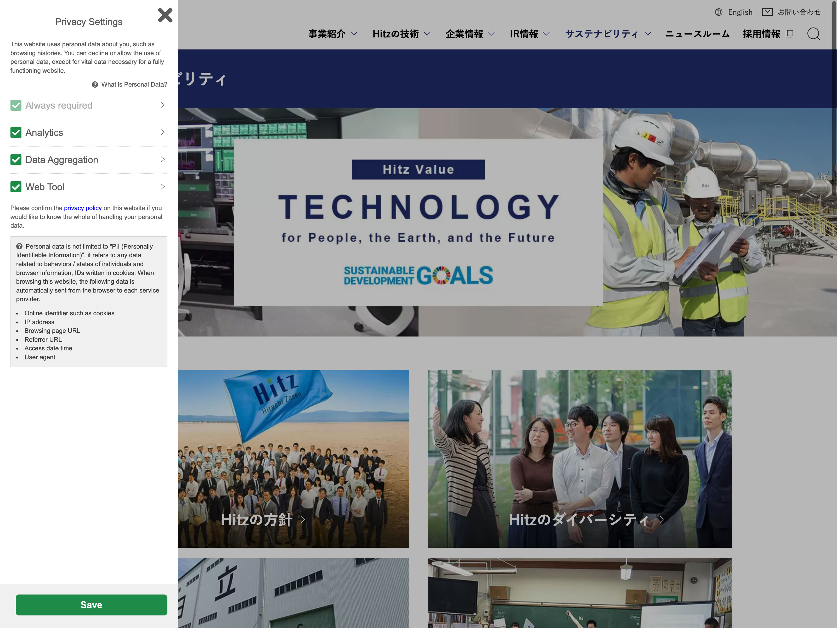The width and height of the screenshot is (837, 628).
Task: Click the envelope contact icon
Action: tap(767, 12)
